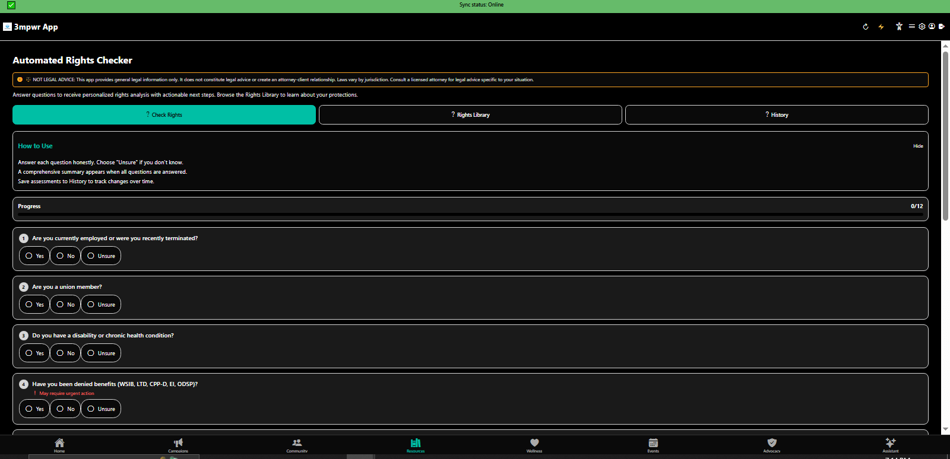Click the Automated Rights Checker heading
The width and height of the screenshot is (950, 459).
72,60
